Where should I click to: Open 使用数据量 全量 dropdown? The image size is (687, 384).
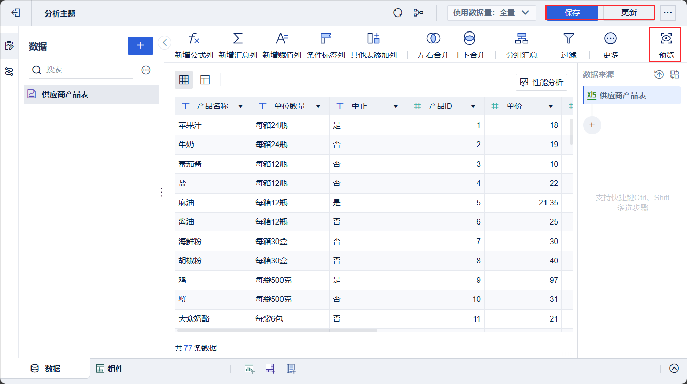pos(491,13)
